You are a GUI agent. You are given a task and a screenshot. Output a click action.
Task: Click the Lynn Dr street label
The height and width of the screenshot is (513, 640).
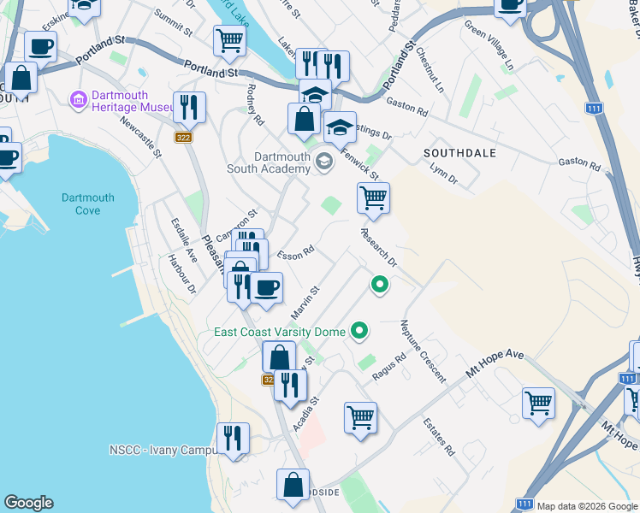click(x=444, y=173)
